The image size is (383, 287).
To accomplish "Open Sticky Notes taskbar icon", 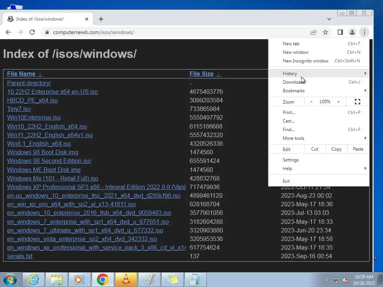I will coord(172,280).
